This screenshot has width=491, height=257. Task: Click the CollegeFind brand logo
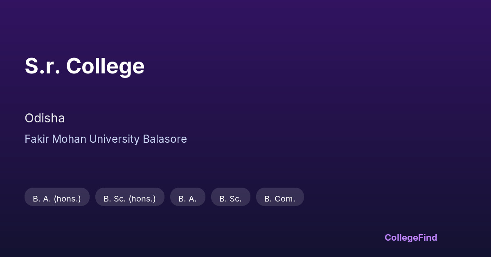coord(410,237)
